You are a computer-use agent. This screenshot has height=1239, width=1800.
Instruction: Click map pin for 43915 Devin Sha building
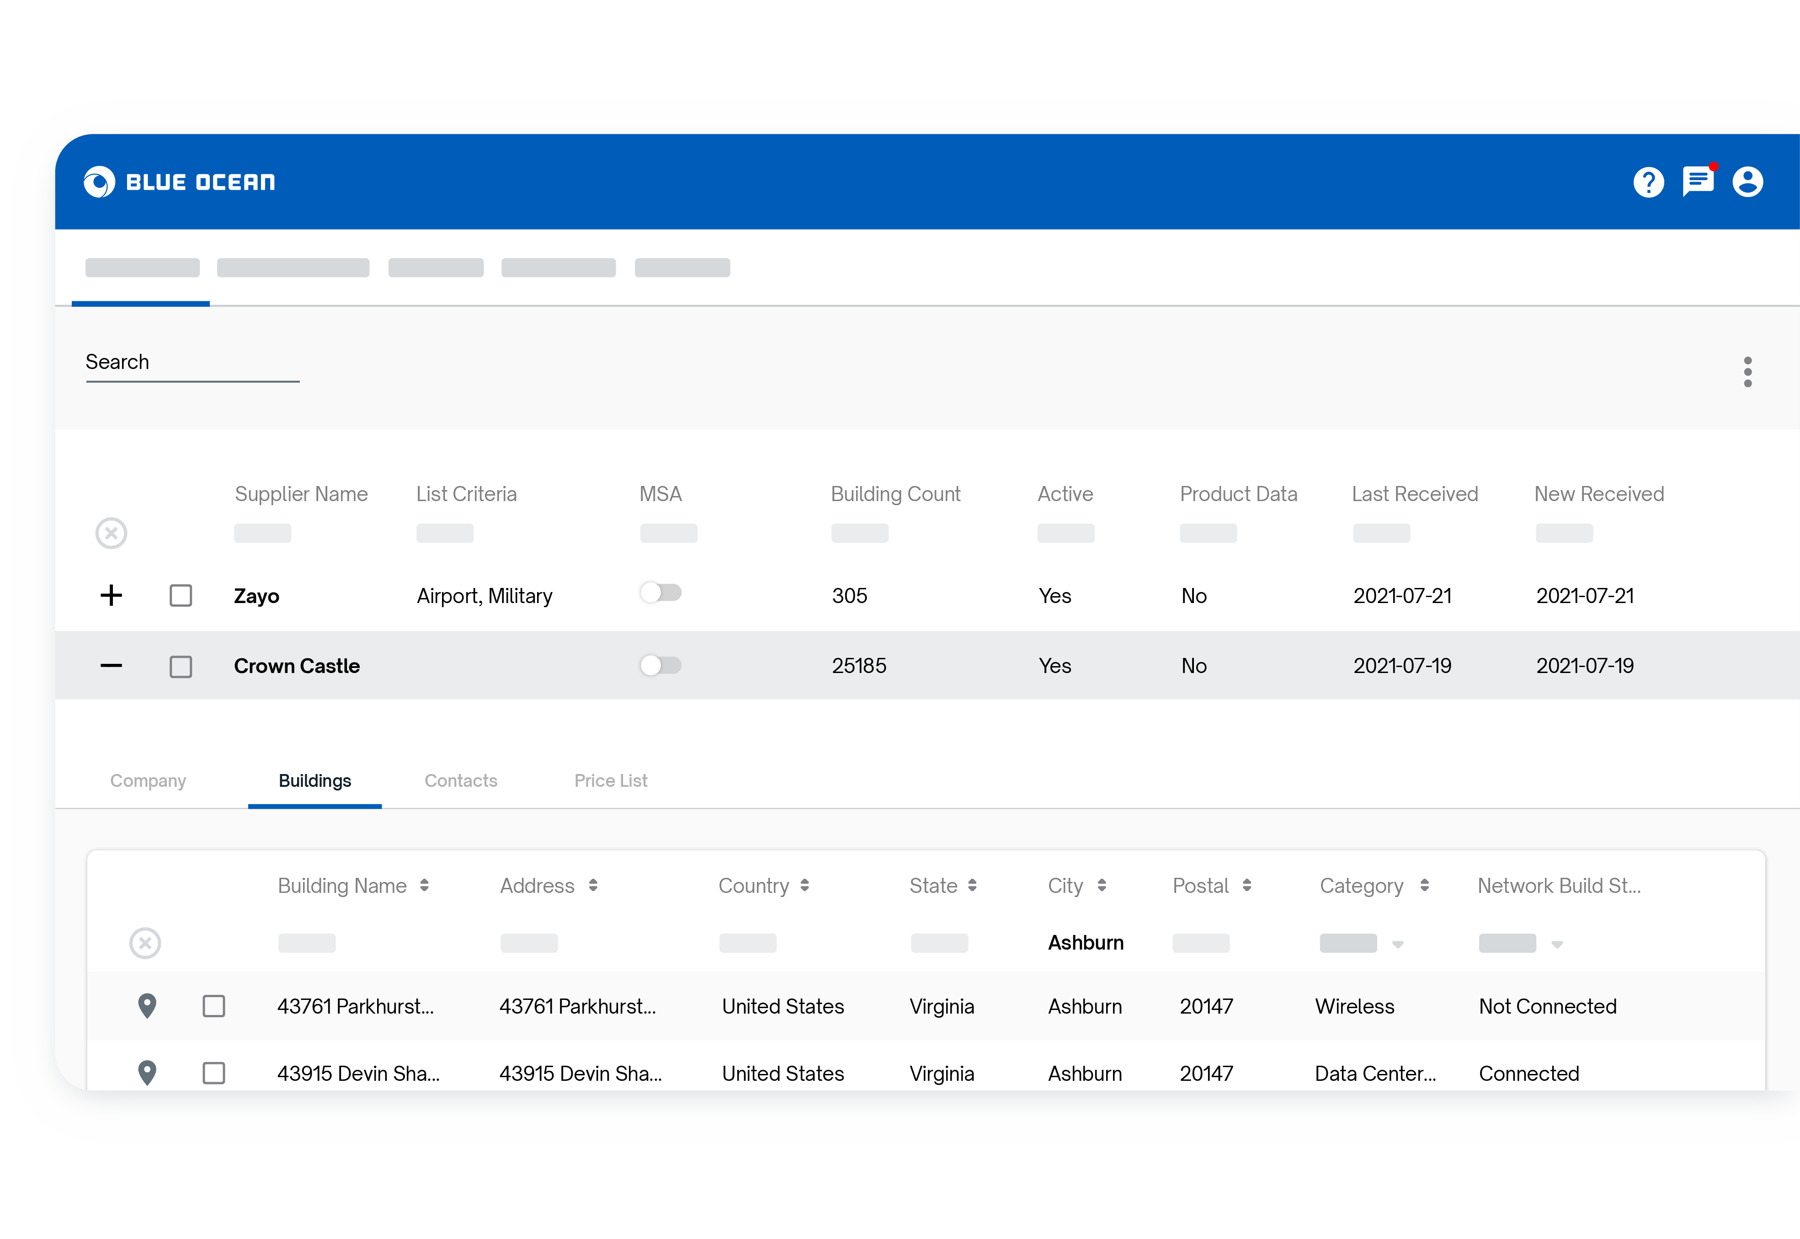coord(147,1073)
